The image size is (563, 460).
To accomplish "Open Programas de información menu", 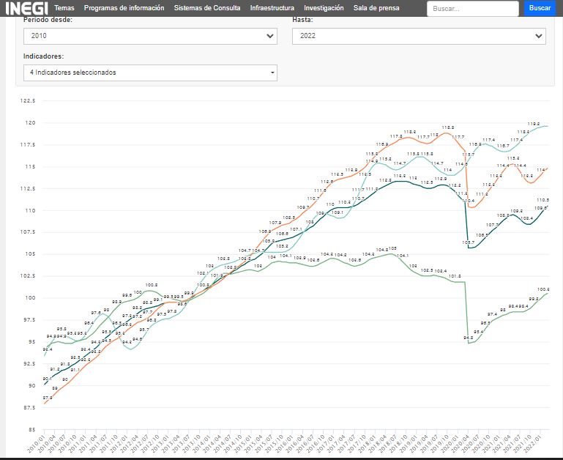I will pyautogui.click(x=124, y=8).
